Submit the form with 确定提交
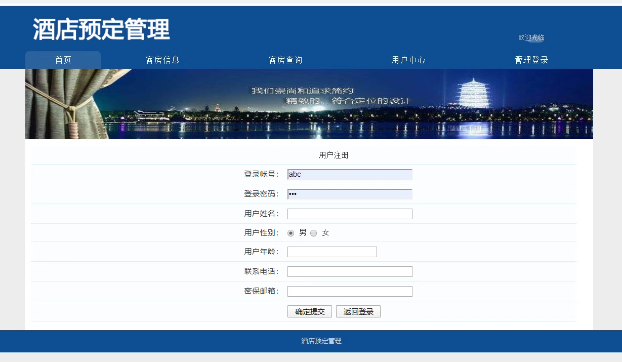 tap(310, 311)
